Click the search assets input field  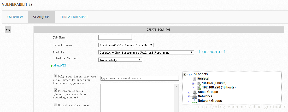[x=140, y=78]
